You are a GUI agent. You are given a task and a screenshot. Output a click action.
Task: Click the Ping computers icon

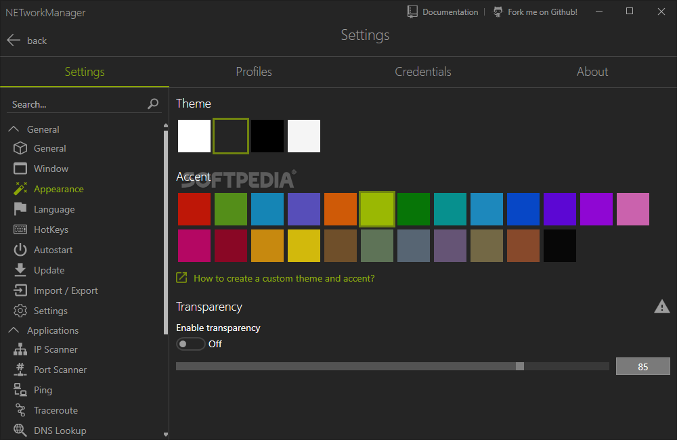tap(20, 390)
